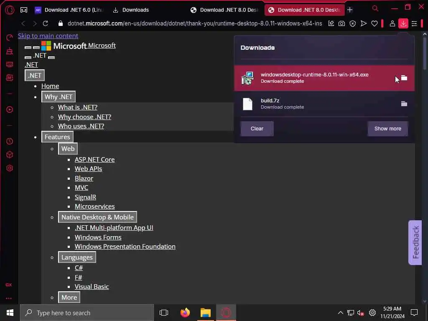The width and height of the screenshot is (428, 321).
Task: Expand the Web submenu button
Action: coord(68,148)
